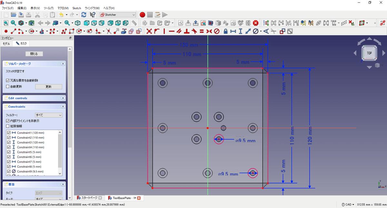The image size is (387, 208).
Task: Open the ファイル(F) menu
Action: tap(8, 8)
